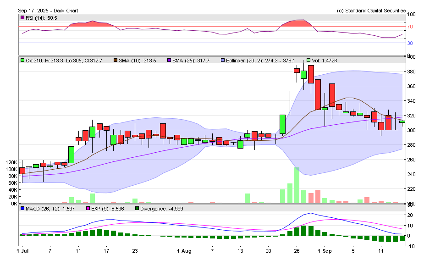Click the tallest green volume bar near Aug 26

coord(297,185)
